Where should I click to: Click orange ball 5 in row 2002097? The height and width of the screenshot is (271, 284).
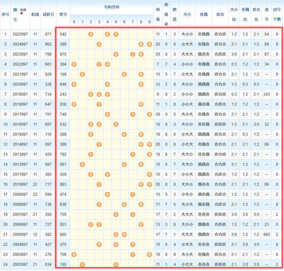pos(116,265)
